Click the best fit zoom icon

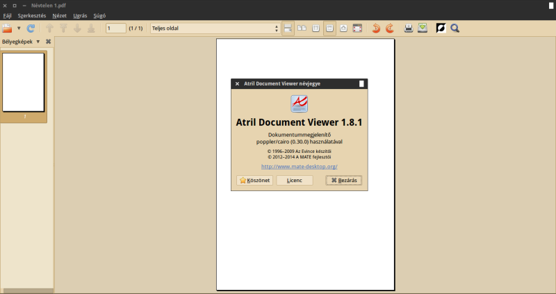pyautogui.click(x=316, y=28)
